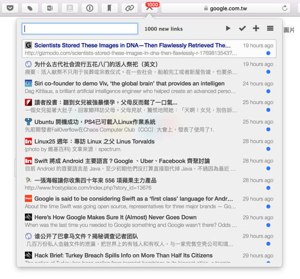Viewport: 300px width, 279px height.
Task: Click the chain link extension icon
Action: [129, 8]
